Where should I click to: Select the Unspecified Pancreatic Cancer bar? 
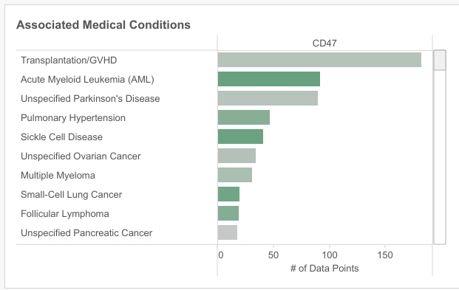228,232
